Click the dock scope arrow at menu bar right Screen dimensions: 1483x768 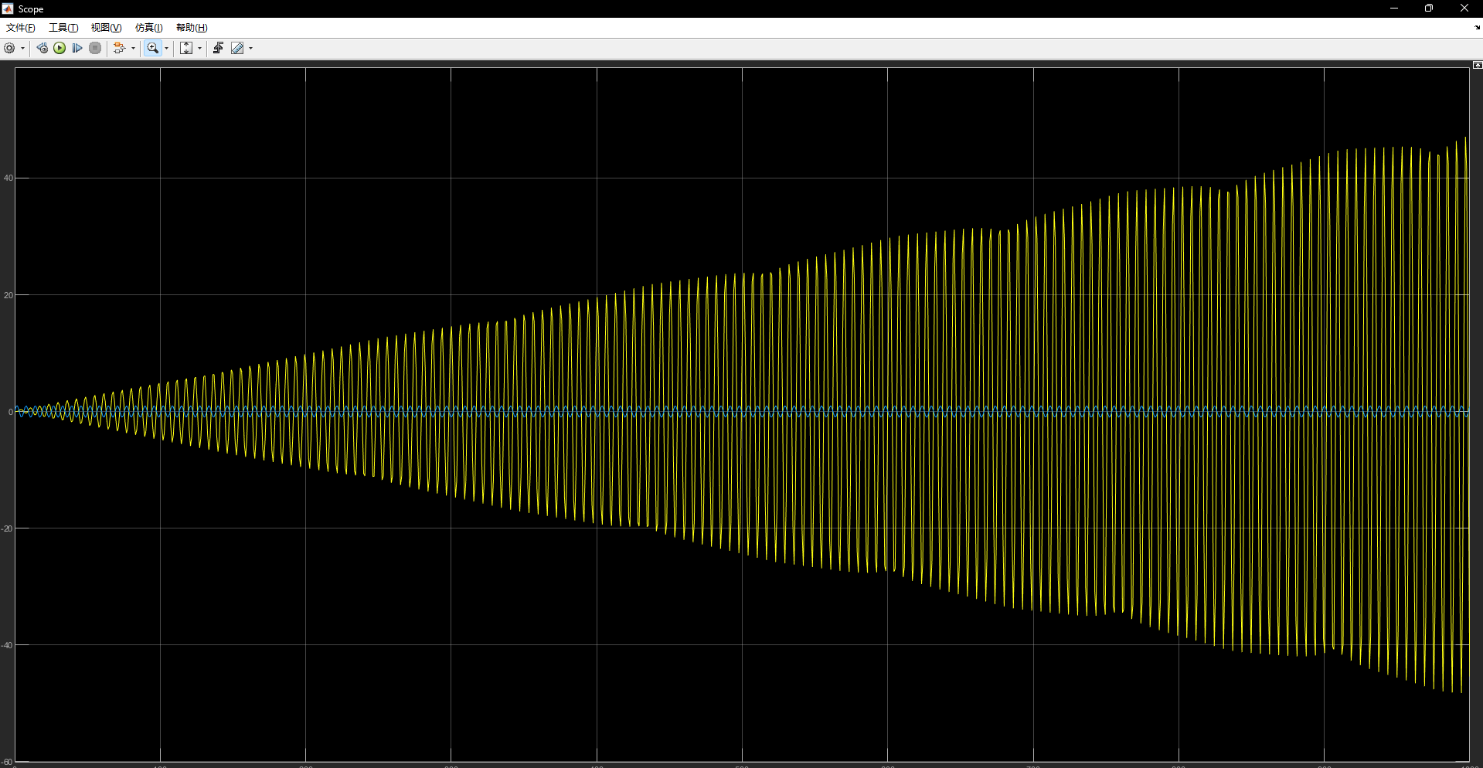click(1477, 28)
